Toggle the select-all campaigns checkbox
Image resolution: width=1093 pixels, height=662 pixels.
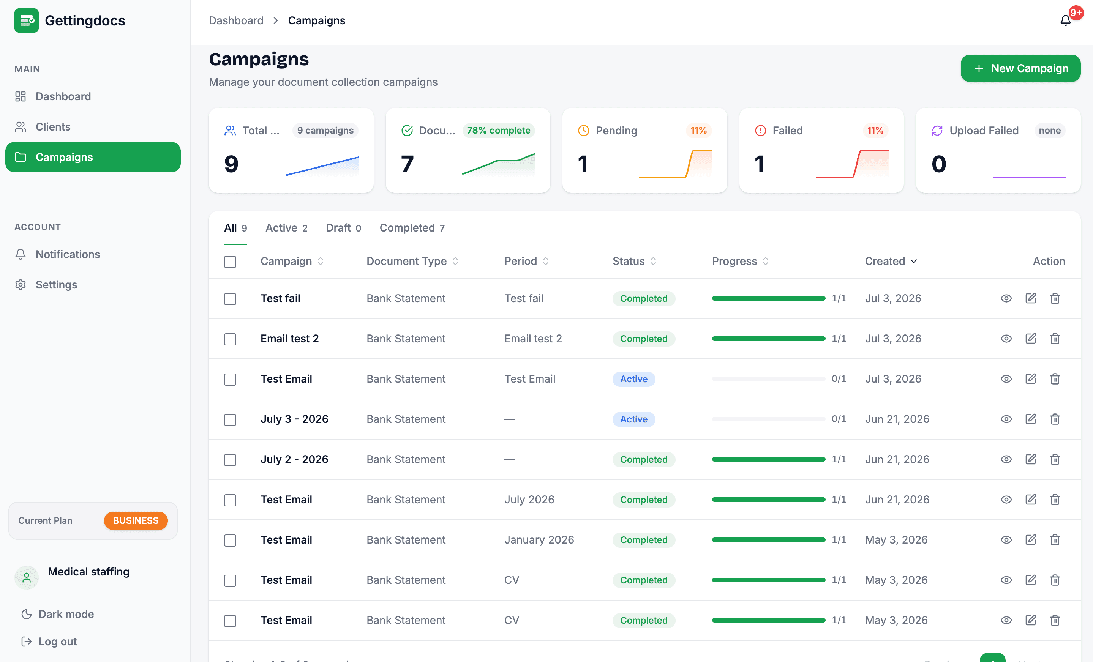(x=230, y=262)
